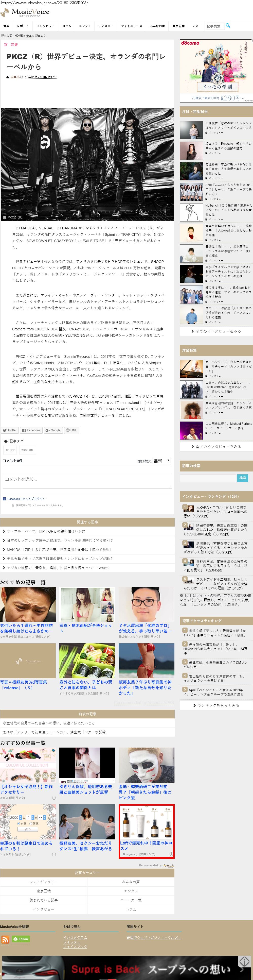Expand 全てのインタビューをみる under 洋楽特集
Screen dimensions: 253x980
coord(216,447)
